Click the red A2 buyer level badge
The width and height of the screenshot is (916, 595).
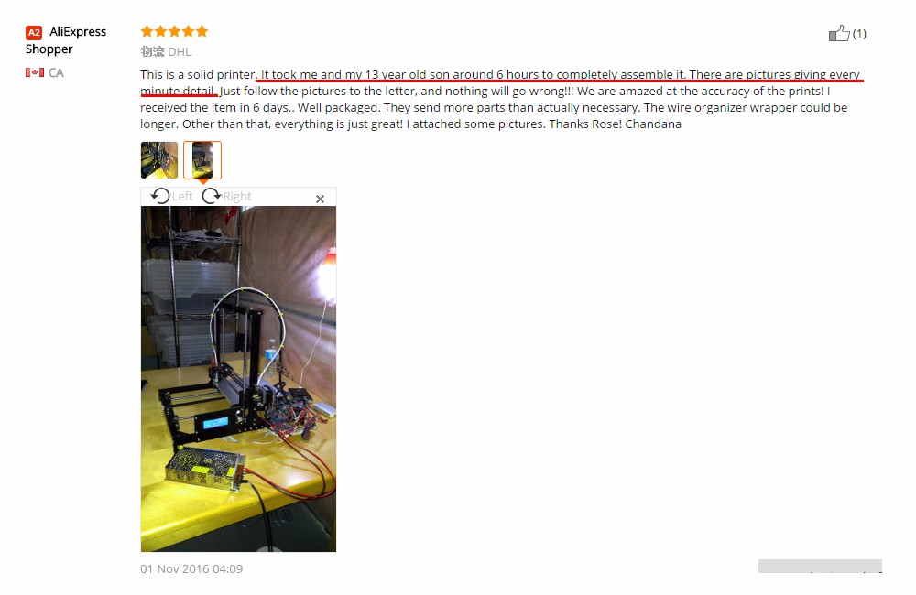point(34,33)
